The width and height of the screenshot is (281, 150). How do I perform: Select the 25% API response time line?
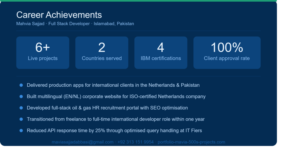(114, 131)
